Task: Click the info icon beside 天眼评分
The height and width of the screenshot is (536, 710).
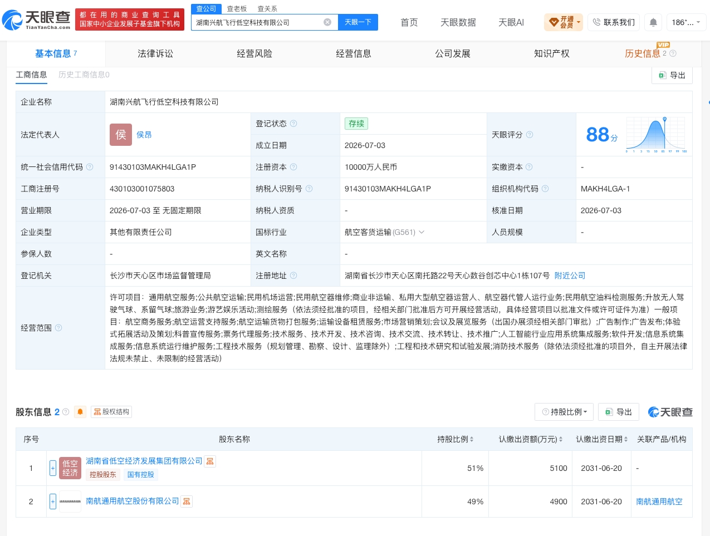Action: (x=530, y=135)
